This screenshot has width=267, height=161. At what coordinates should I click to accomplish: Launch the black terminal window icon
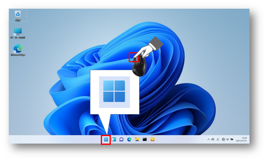pyautogui.click(x=145, y=139)
